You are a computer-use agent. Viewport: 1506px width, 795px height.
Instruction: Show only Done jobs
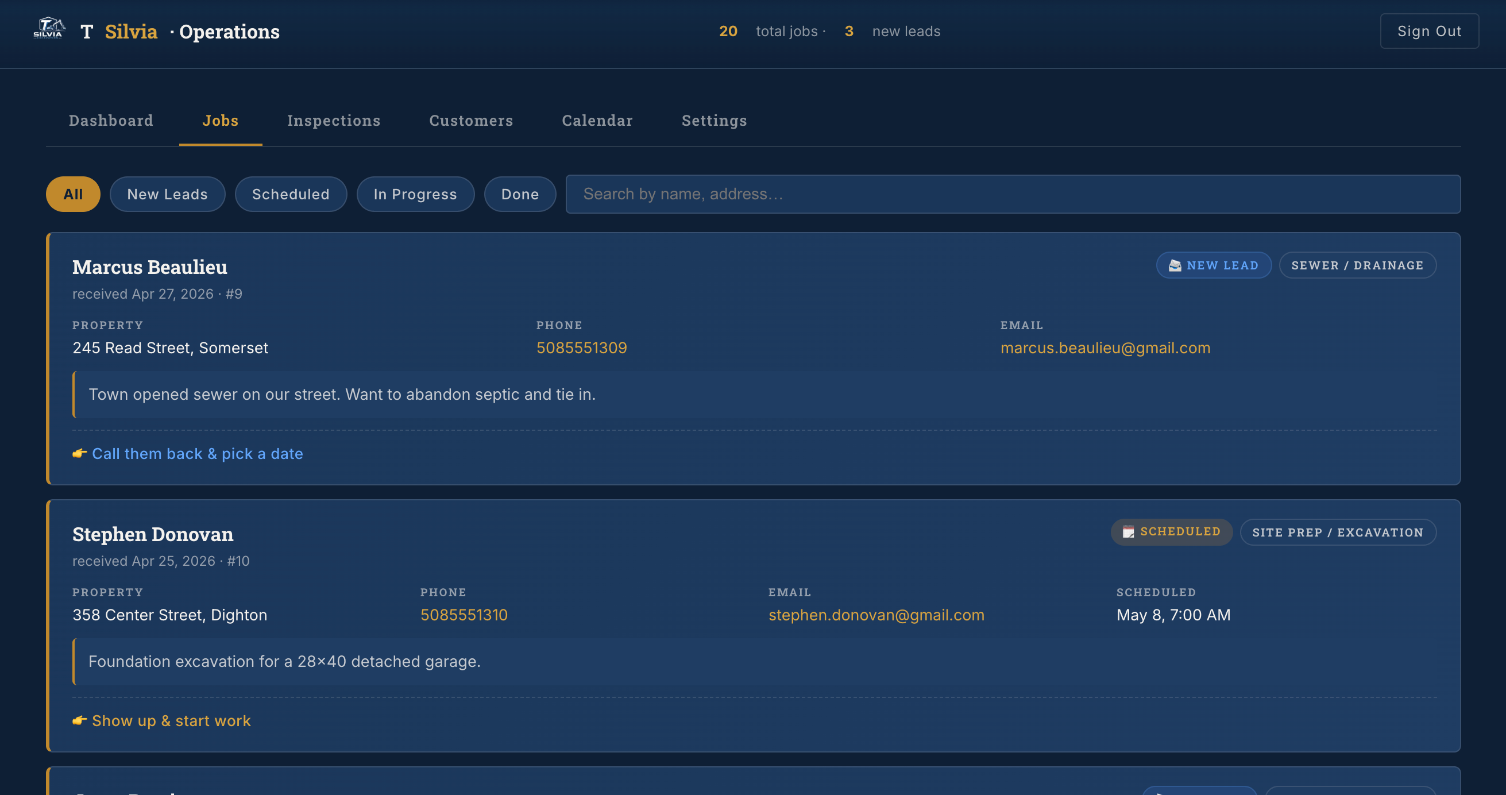coord(519,194)
